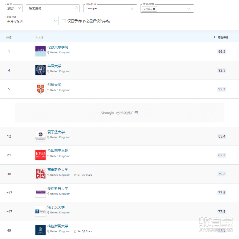
Task: Click the location pin icon under 曼彻斯特大学
Action: tap(48, 194)
